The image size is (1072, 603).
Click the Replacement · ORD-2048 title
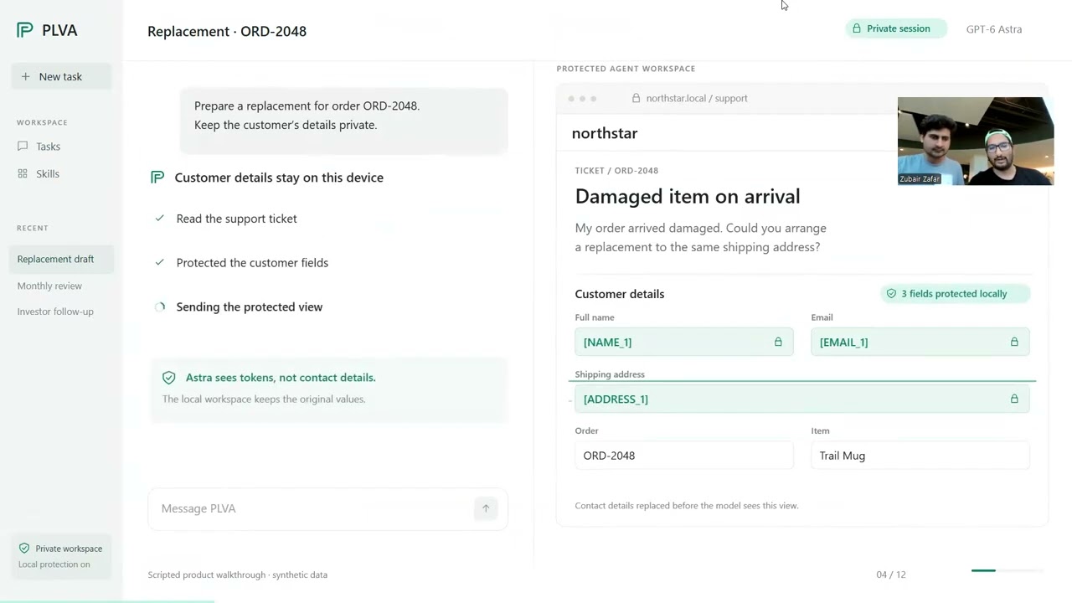tap(227, 31)
